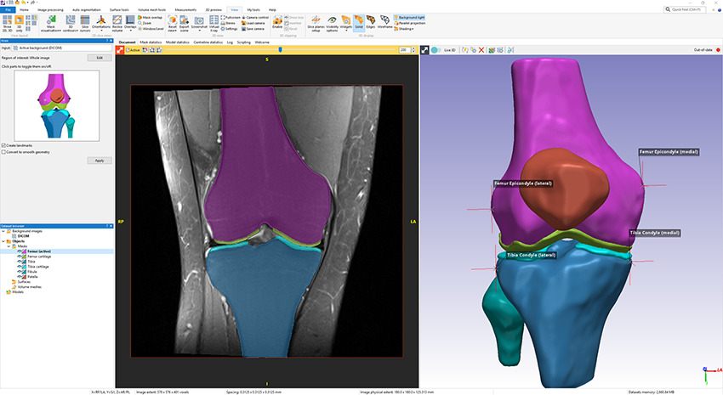
Task: Hide the Tibia mask using eye icon
Action: [21, 262]
